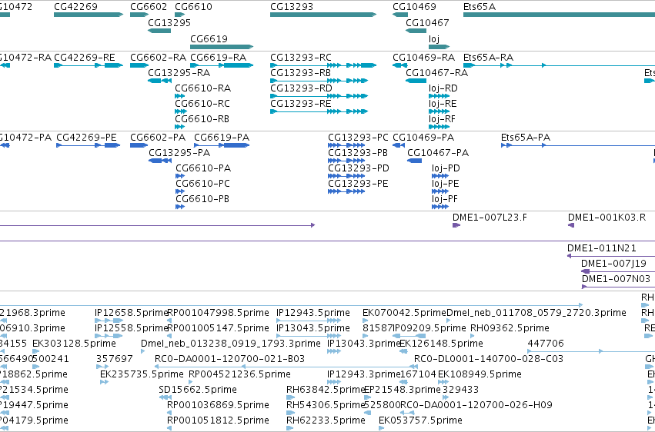The height and width of the screenshot is (432, 655).
Task: Select the CG42269 gene label
Action: [x=75, y=7]
